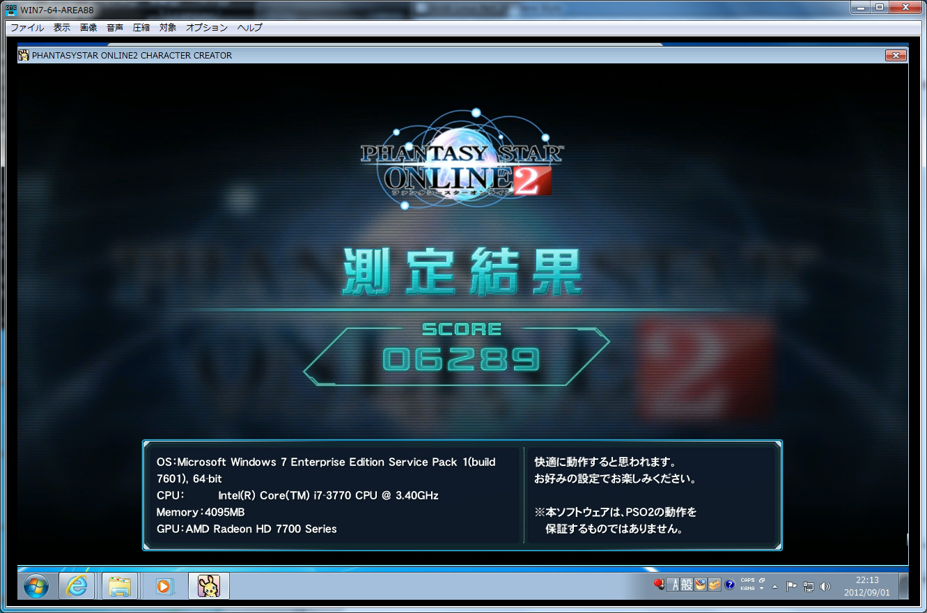Open the network connection tray icon
Screen dimensions: 927x613
(x=809, y=586)
